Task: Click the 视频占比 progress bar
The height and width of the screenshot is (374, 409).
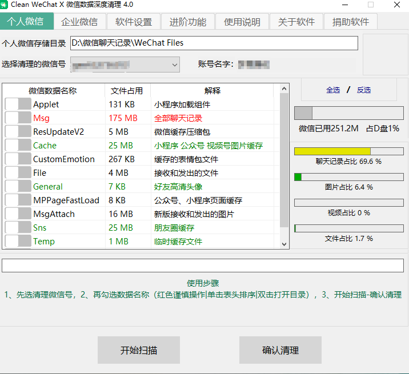Action: click(349, 203)
